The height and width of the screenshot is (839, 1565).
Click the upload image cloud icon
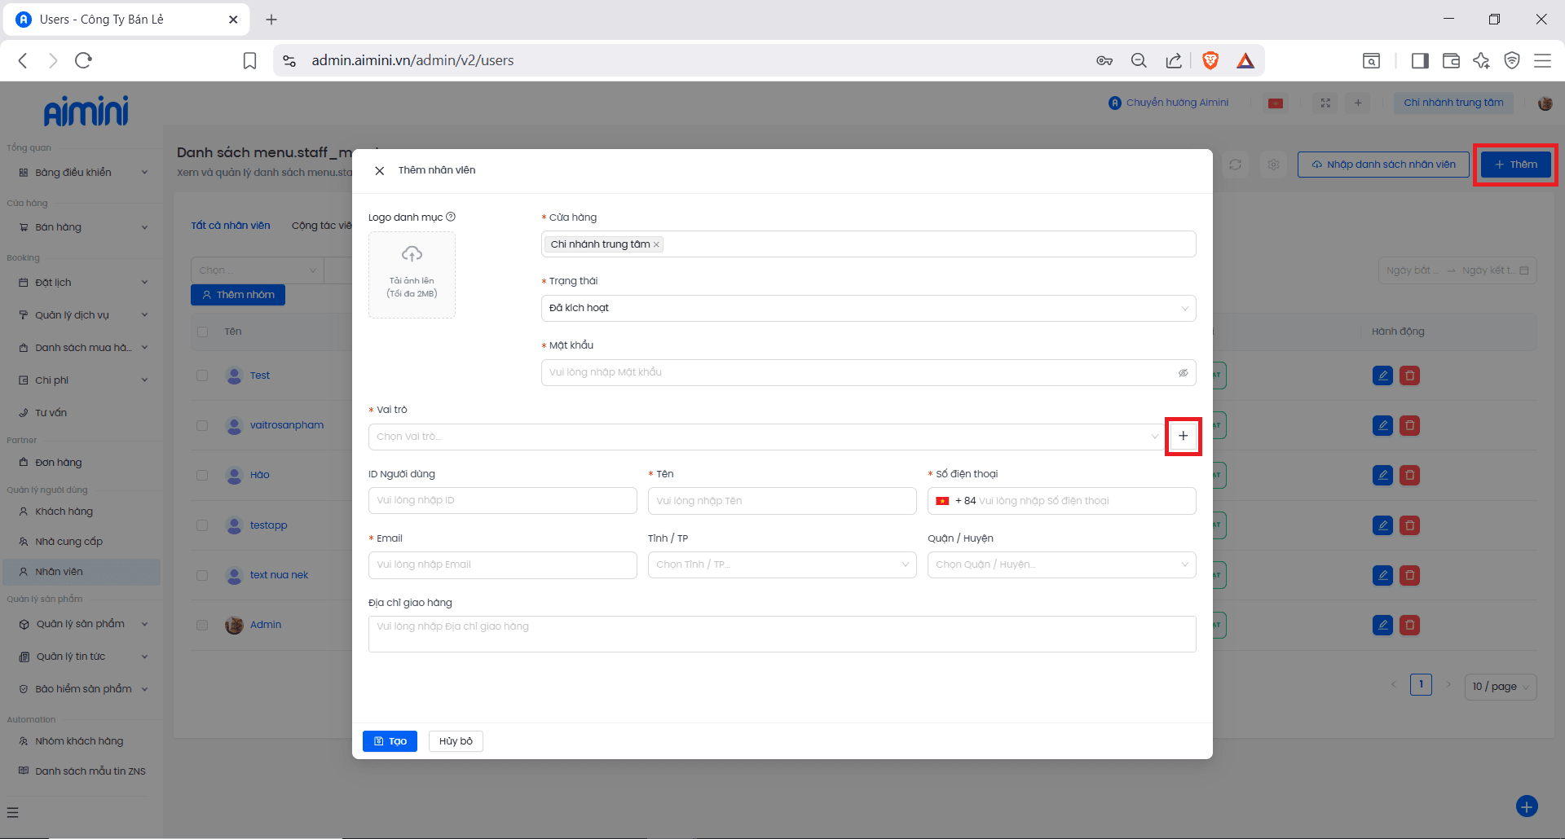click(412, 254)
